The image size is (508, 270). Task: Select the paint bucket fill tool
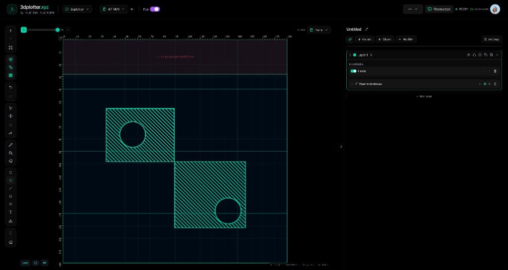(11, 153)
